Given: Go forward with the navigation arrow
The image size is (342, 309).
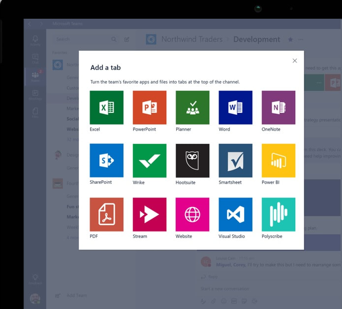Looking at the screenshot, I should tap(41, 24).
